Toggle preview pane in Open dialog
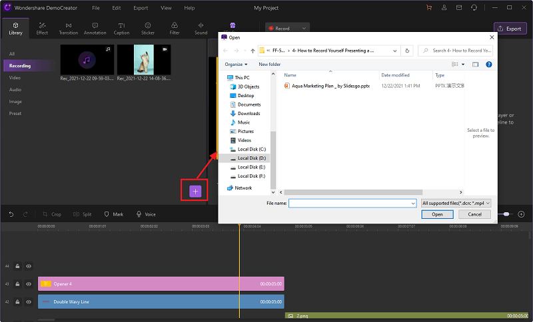The height and width of the screenshot is (322, 533). 475,64
